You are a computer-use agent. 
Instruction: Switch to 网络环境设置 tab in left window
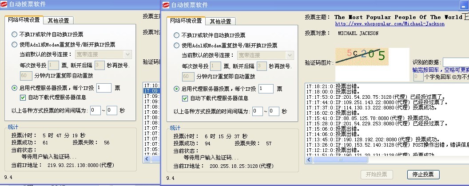24,19
